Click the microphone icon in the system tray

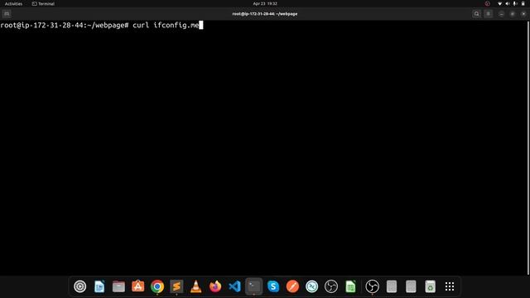[x=515, y=3]
